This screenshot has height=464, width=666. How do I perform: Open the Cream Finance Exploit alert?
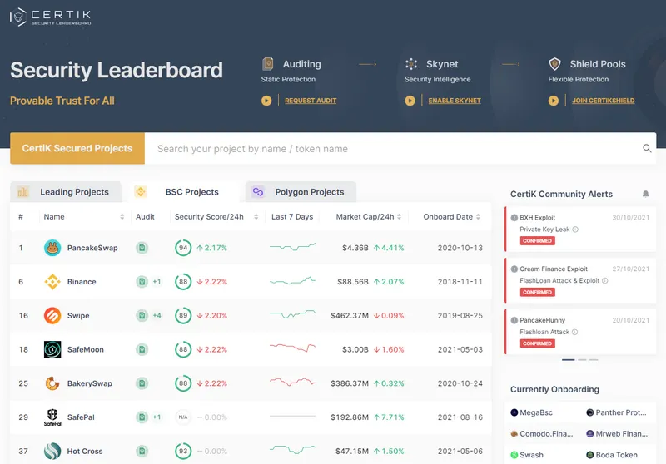tap(580, 280)
